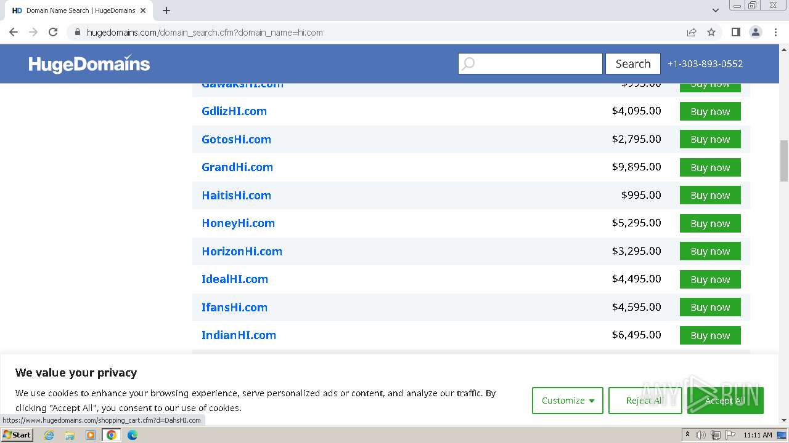The height and width of the screenshot is (443, 789).
Task: Open tab search chevron in title bar
Action: (x=716, y=10)
